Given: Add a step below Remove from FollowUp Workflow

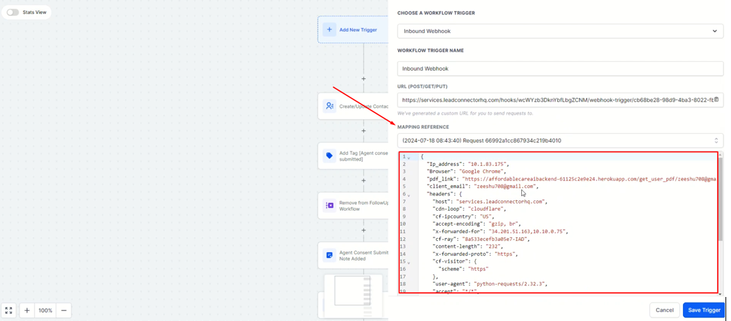Looking at the screenshot, I should pyautogui.click(x=364, y=230).
